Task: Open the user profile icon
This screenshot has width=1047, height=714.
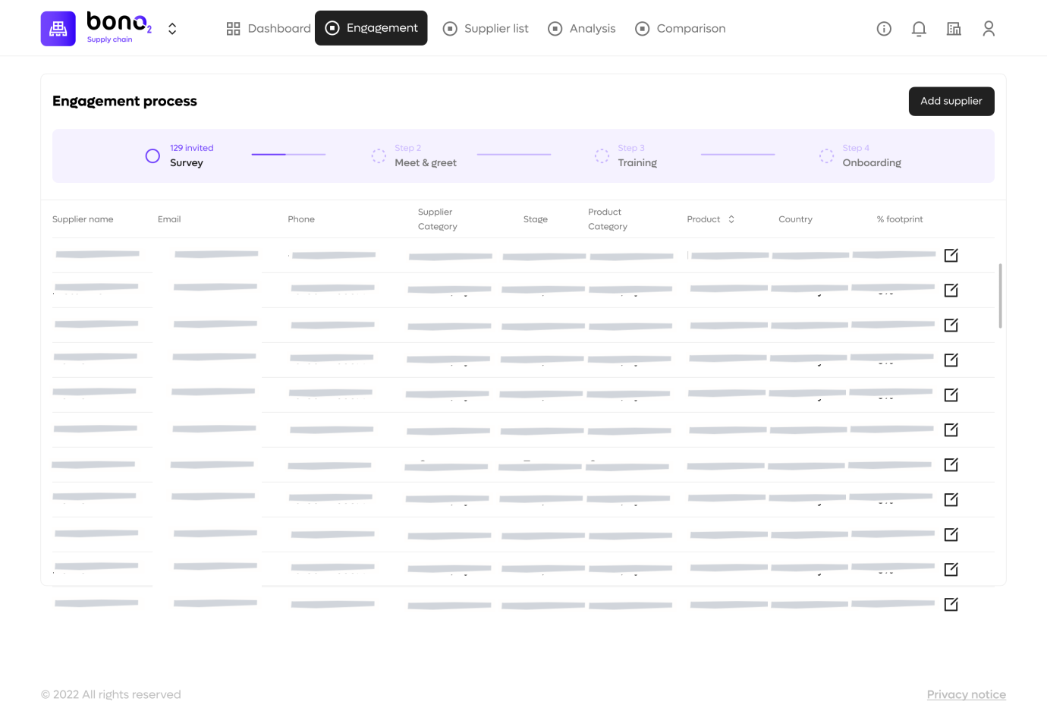Action: [x=989, y=29]
